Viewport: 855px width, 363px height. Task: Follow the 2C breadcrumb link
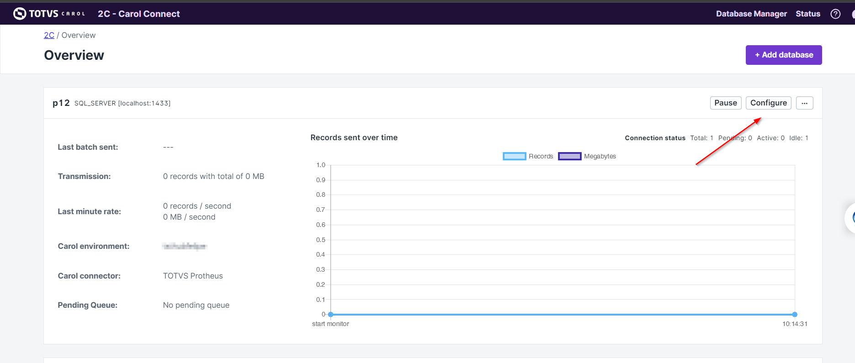[x=49, y=35]
